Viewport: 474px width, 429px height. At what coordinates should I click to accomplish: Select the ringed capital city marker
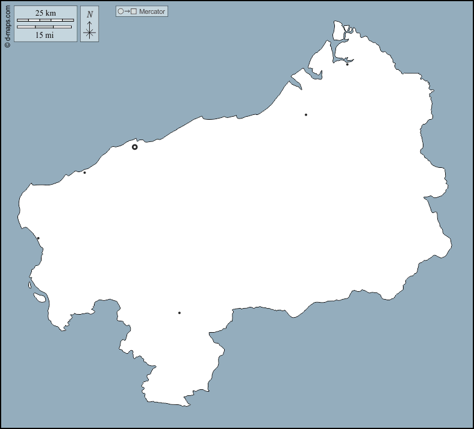tap(135, 147)
